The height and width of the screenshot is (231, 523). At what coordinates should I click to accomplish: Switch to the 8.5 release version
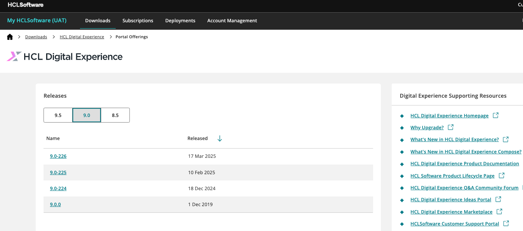click(x=115, y=115)
